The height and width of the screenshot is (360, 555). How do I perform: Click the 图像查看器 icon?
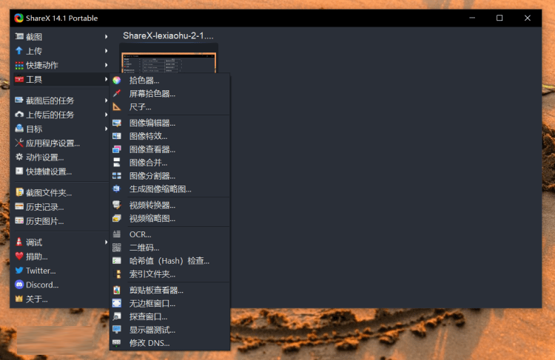[x=116, y=149]
